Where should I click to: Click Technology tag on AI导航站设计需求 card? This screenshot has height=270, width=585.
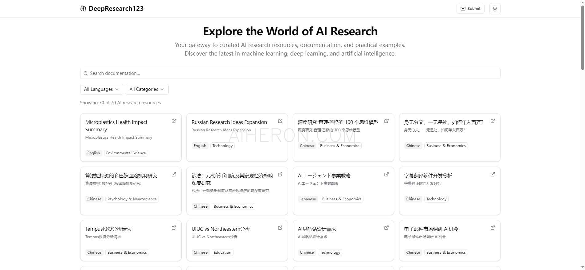click(x=330, y=253)
